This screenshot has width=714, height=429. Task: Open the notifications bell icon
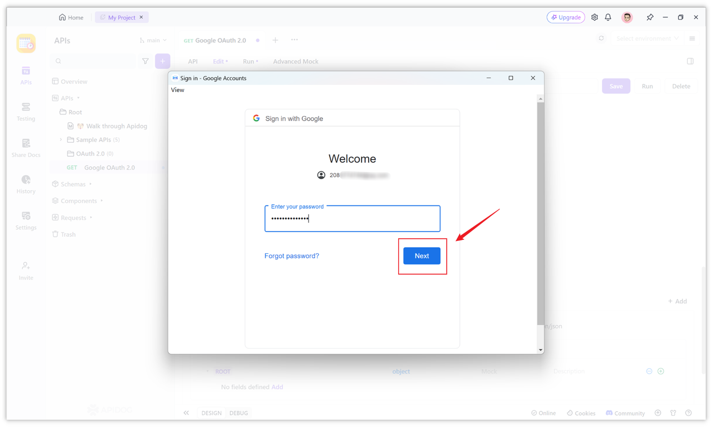608,17
